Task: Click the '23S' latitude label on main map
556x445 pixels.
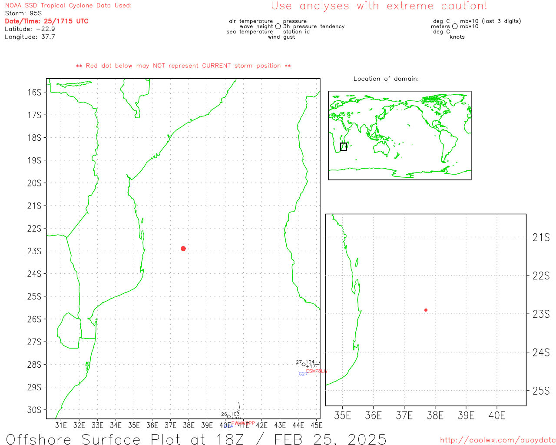Action: (34, 251)
